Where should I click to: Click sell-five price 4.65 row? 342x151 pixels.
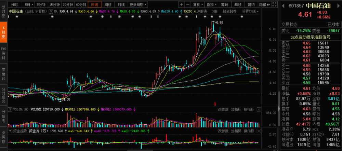(x=311, y=43)
